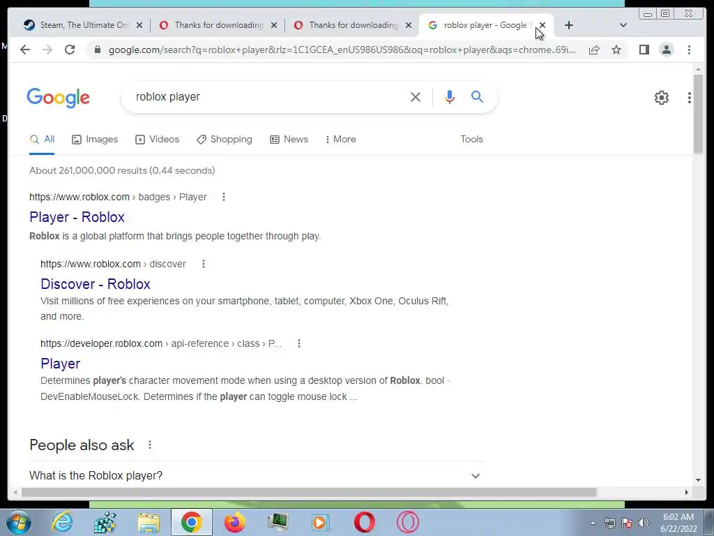Select the All results tab
The height and width of the screenshot is (536, 714).
point(42,140)
